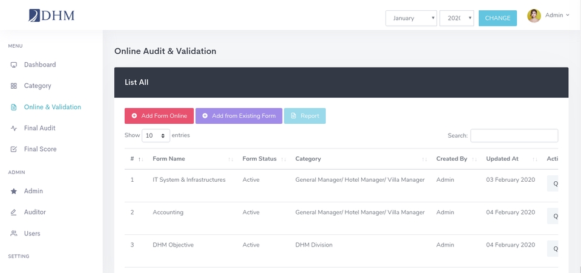Viewport: 581px width, 273px height.
Task: Sort by Category column arrows
Action: pyautogui.click(x=425, y=159)
